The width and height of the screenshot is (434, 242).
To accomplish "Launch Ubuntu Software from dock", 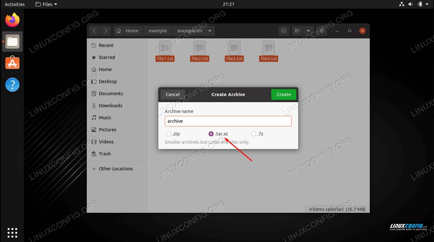I will 12,63.
